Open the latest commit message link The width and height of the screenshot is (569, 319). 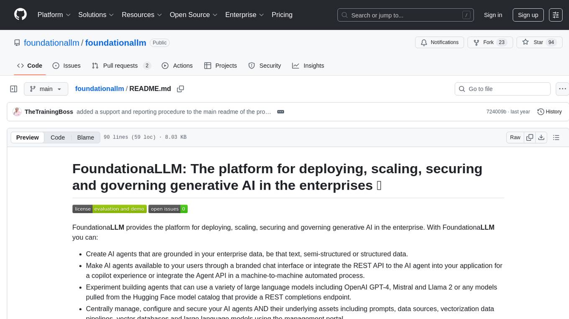[174, 112]
